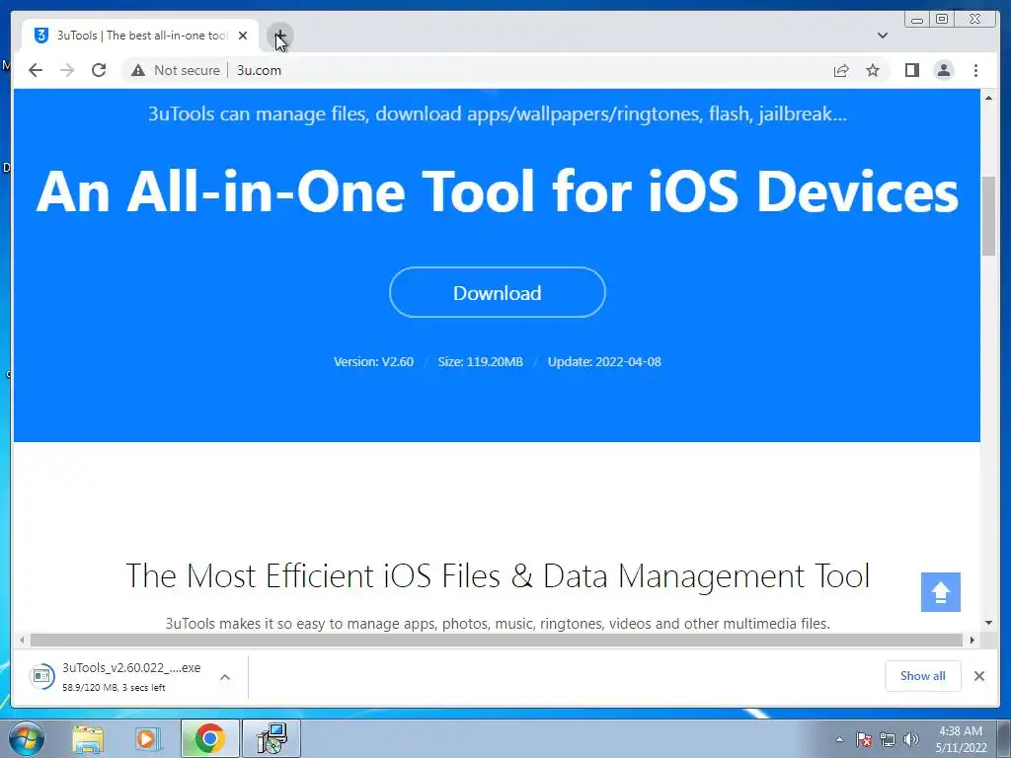Click the Download button

point(498,292)
